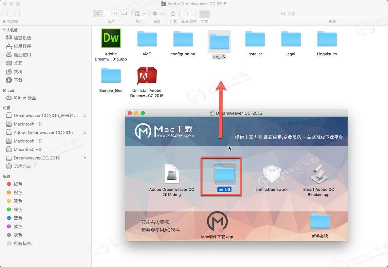
Task: Open 隔空投送 AirDrop in sidebar
Action: (22, 38)
